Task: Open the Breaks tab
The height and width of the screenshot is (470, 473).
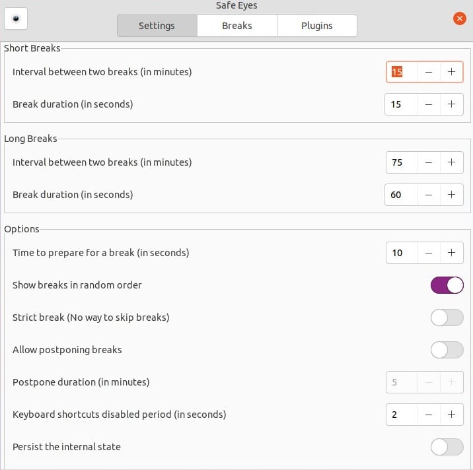Action: [236, 26]
